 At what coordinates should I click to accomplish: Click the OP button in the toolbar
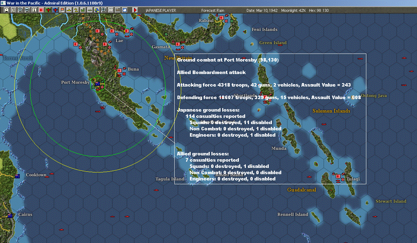(110, 10)
